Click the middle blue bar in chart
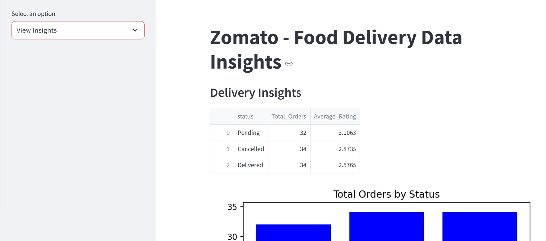The width and height of the screenshot is (546, 241). point(386,227)
